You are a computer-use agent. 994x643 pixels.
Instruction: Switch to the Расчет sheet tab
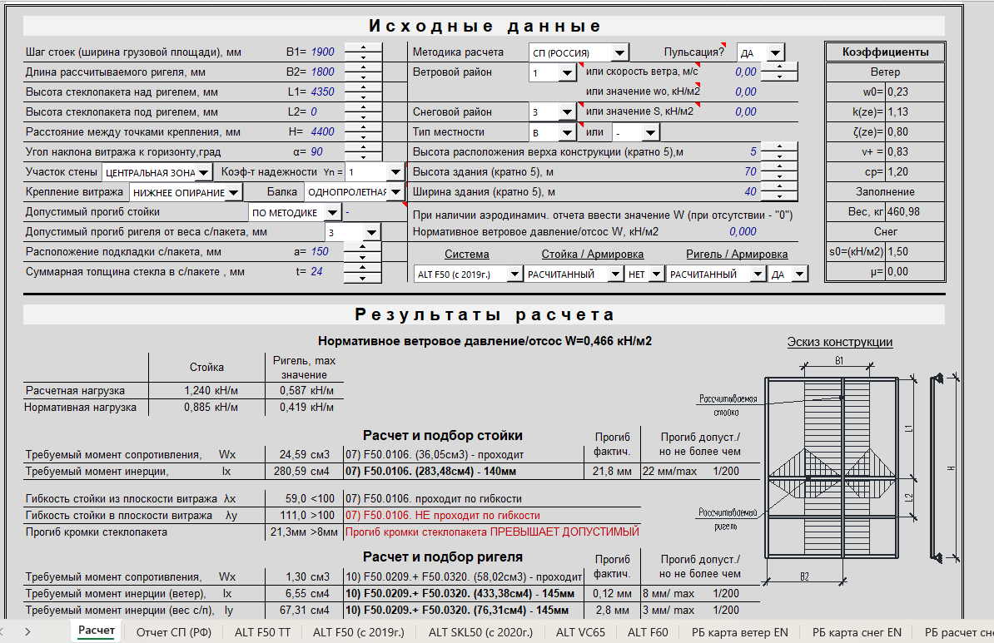97,631
